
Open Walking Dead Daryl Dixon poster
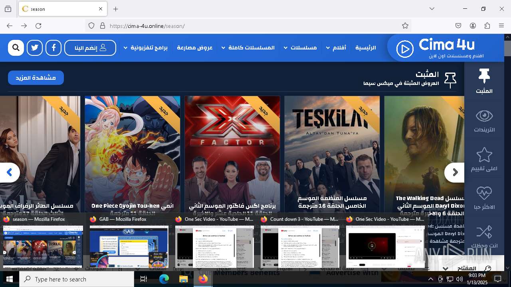424,155
